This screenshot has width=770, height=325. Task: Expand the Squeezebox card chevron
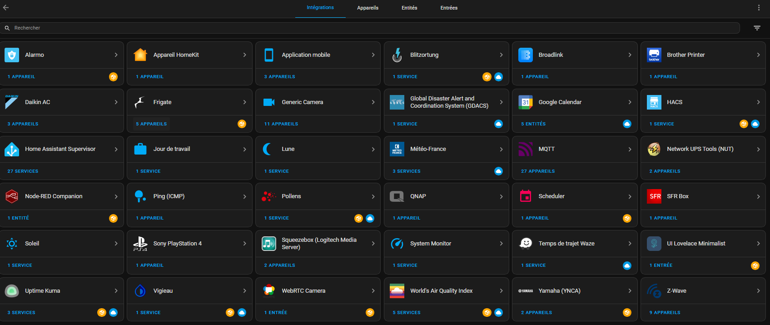373,244
